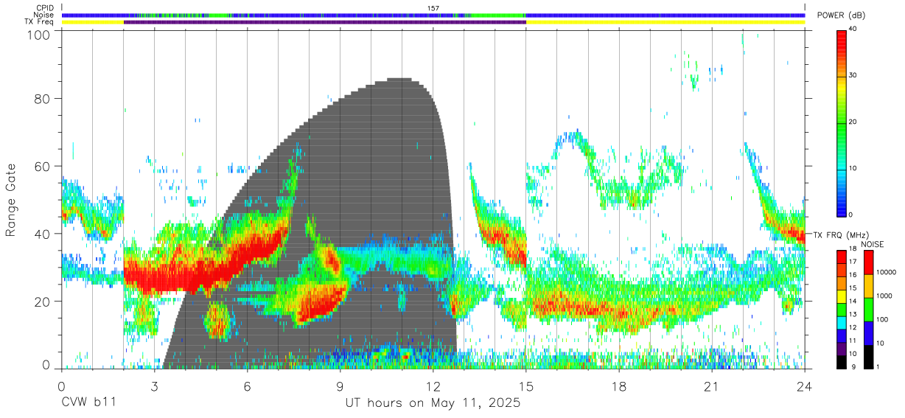
Task: Click the 6 UT hour tick label
Action: [248, 386]
